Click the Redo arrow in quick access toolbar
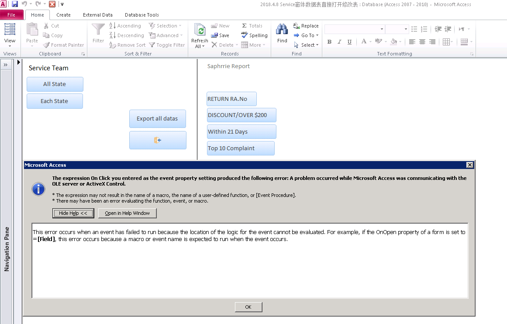 tap(38, 4)
